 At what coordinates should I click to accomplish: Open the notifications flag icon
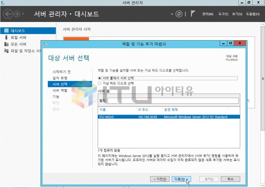193,14
